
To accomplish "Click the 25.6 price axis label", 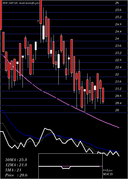I will (x=118, y=10).
